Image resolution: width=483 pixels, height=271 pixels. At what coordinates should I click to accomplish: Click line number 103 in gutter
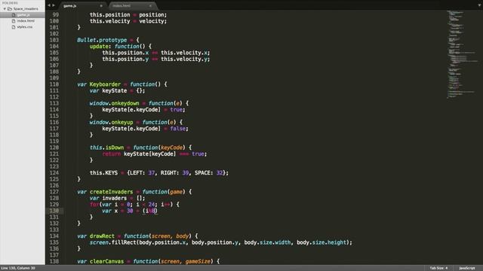[54, 40]
